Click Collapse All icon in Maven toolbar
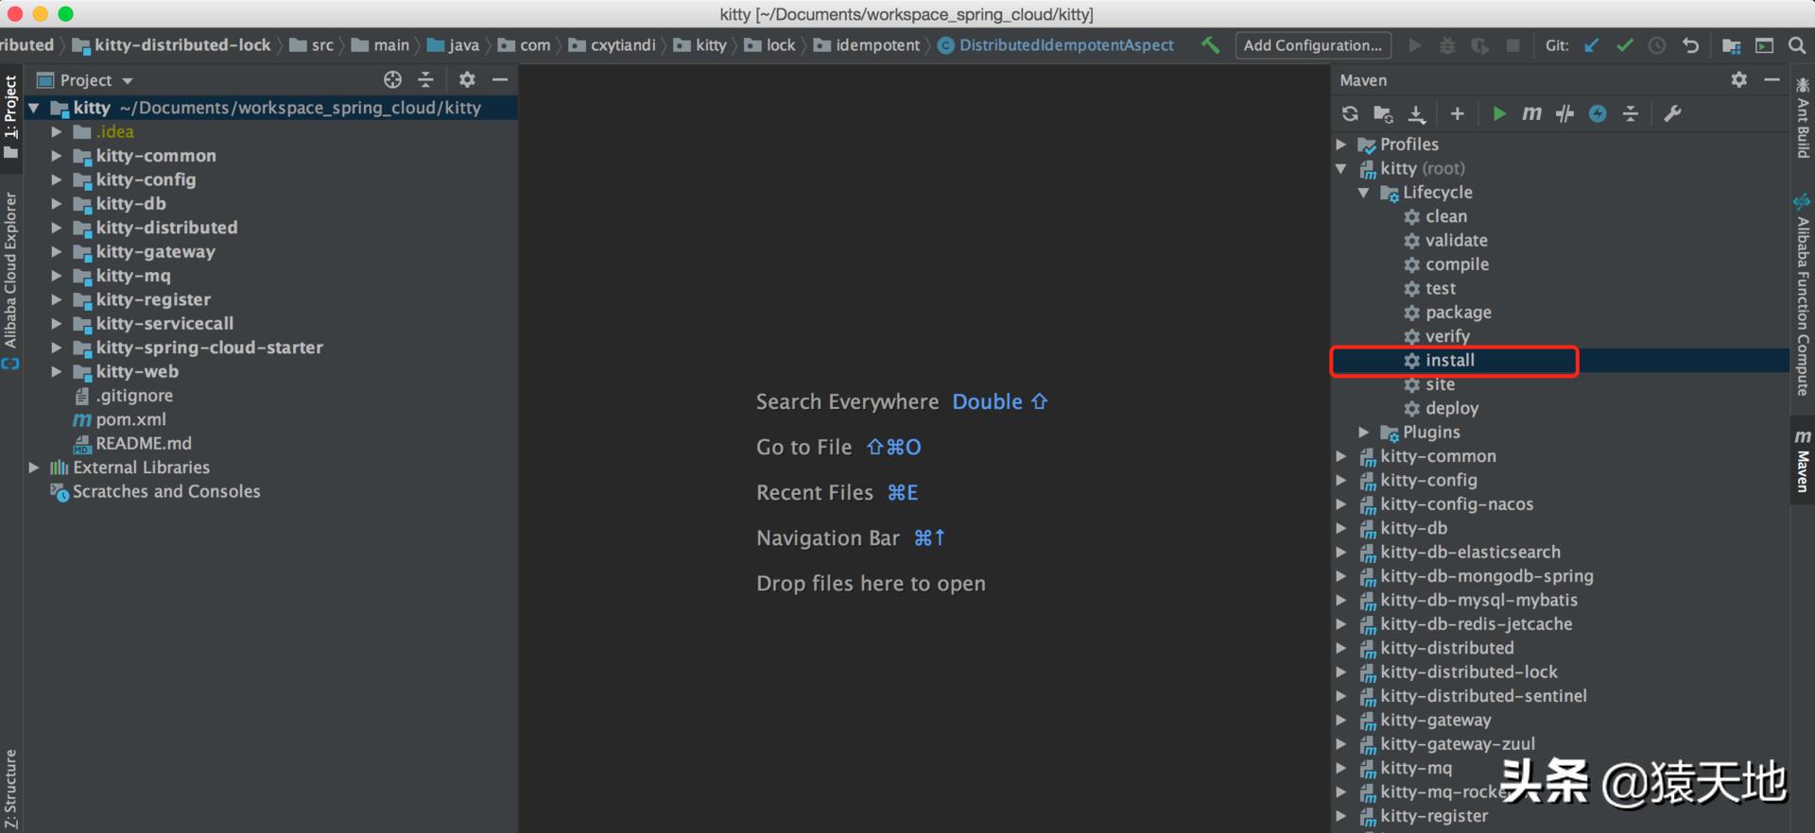1815x833 pixels. pos(1631,114)
